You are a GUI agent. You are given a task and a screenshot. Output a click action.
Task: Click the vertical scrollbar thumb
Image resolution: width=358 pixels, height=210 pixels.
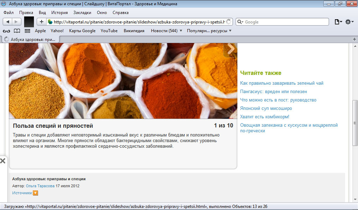(x=355, y=123)
